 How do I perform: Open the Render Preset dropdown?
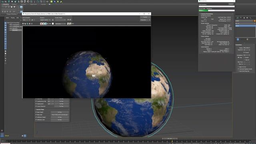(x=60, y=20)
